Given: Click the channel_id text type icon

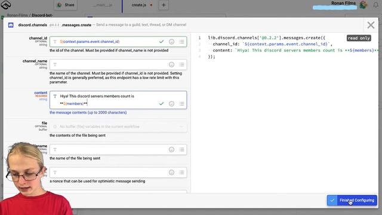Looking at the screenshot, I should tap(55, 42).
